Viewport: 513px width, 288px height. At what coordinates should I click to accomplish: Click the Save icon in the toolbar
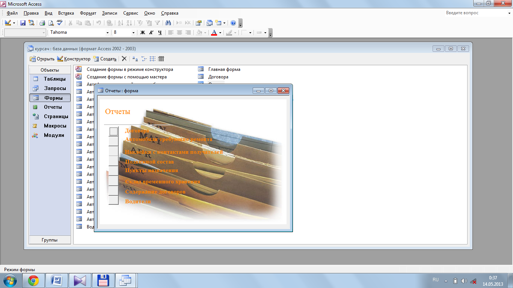23,23
